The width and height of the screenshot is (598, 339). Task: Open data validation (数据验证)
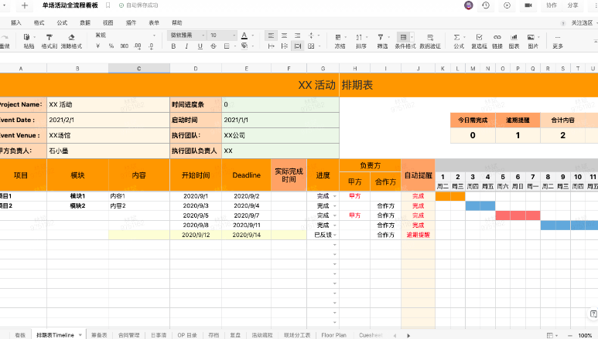point(430,37)
